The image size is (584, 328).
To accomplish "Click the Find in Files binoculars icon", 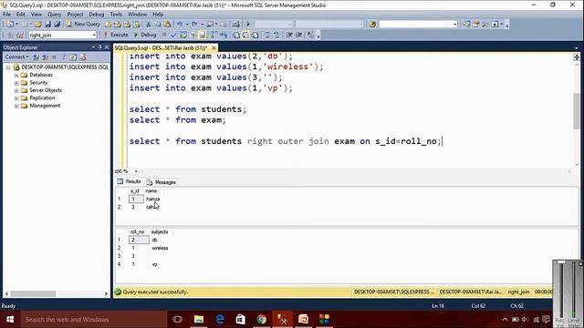I will (x=372, y=25).
